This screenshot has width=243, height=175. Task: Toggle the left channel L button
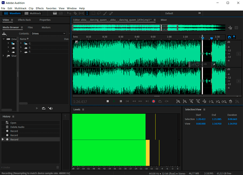click(x=238, y=54)
